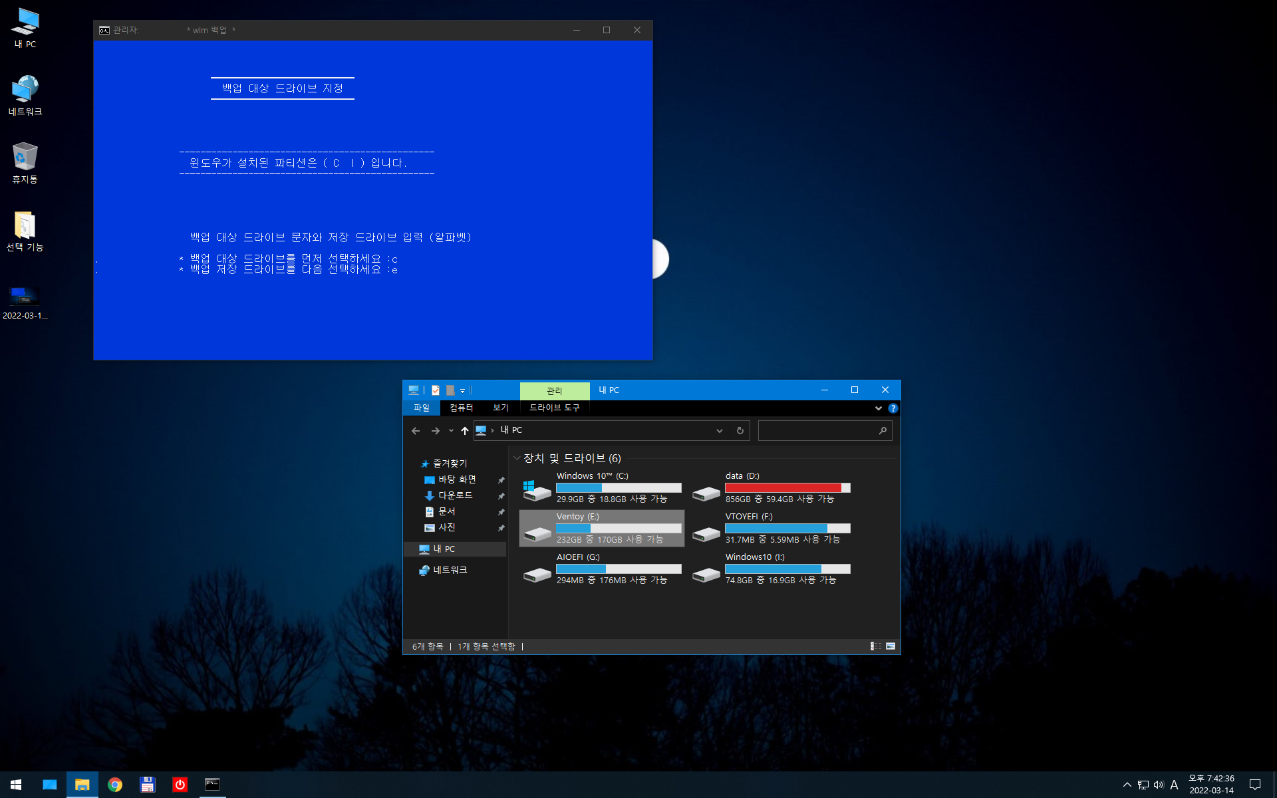The image size is (1277, 798).
Task: Click the Explorer window's system menu icon
Action: 414,390
